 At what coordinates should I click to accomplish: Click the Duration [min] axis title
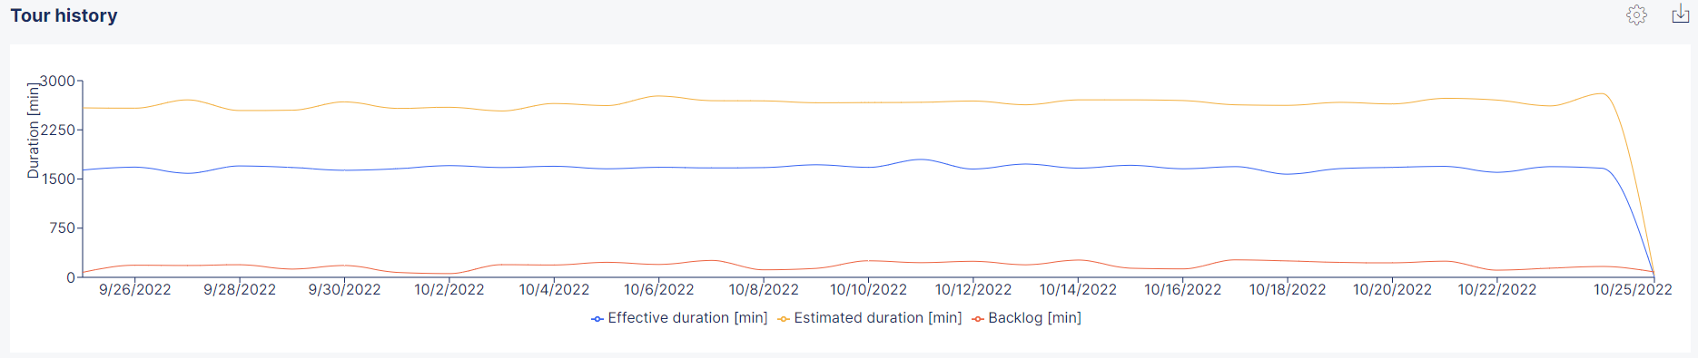point(34,131)
